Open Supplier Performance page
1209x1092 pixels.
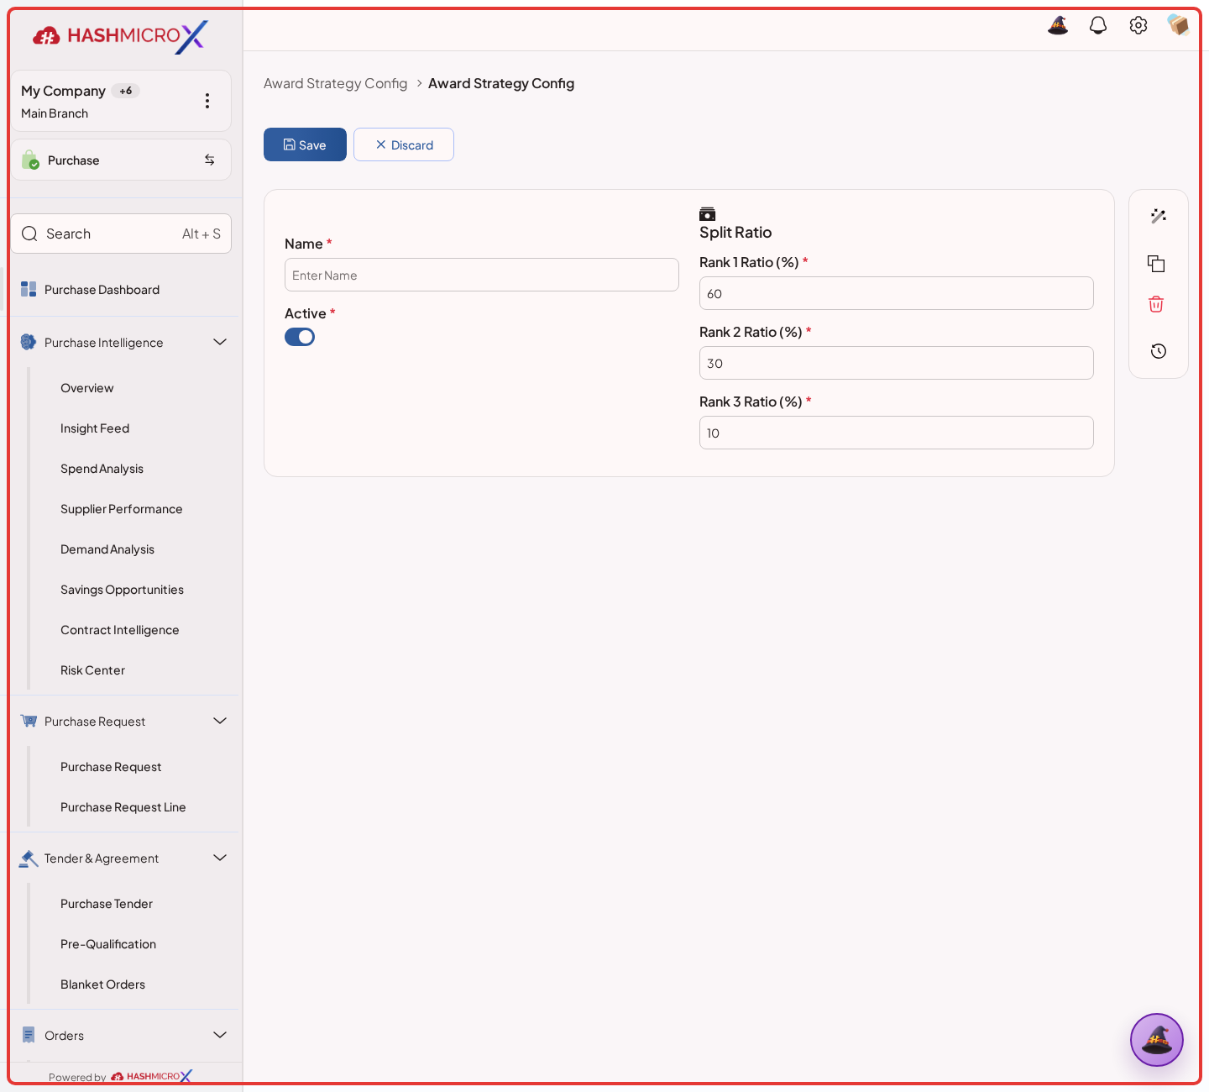(x=121, y=509)
